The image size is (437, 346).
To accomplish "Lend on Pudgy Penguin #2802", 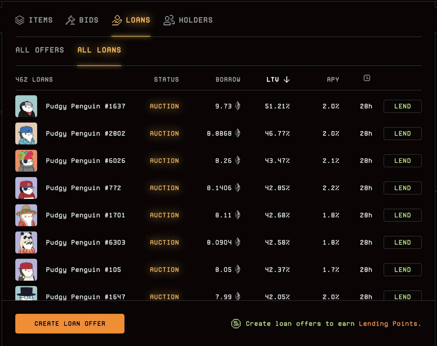I will (x=402, y=133).
